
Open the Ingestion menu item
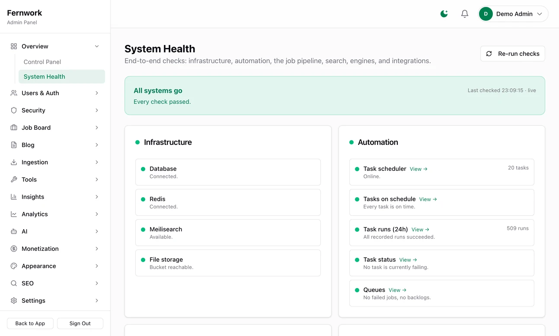[x=55, y=162]
